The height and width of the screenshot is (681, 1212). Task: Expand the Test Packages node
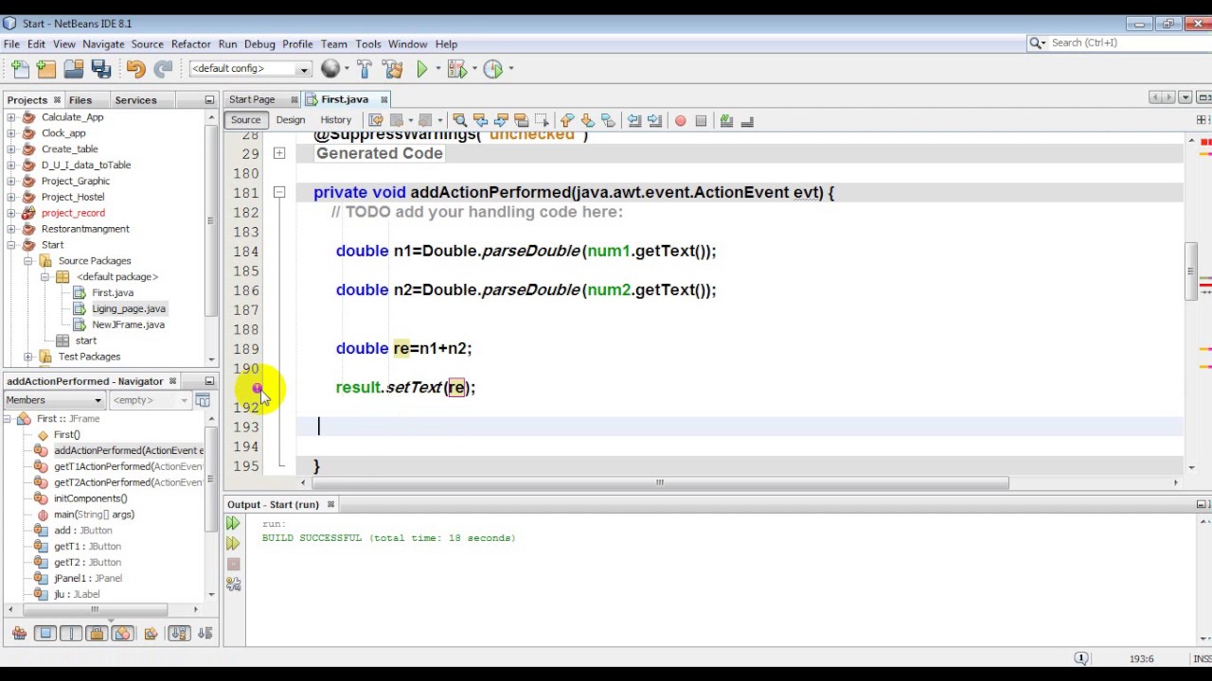(x=27, y=357)
